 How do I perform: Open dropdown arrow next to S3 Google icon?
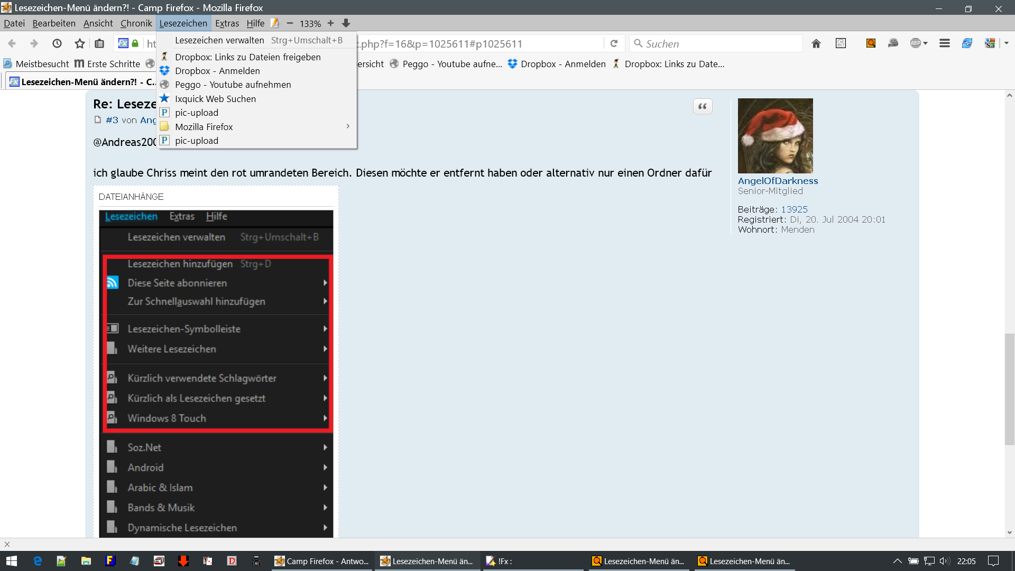1007,44
